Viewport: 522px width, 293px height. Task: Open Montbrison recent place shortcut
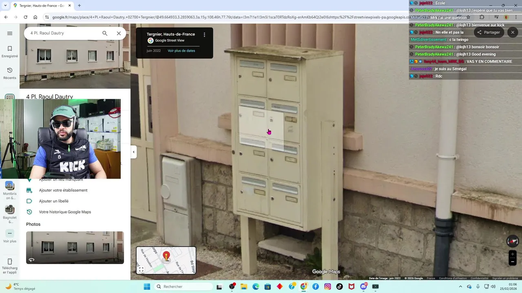(x=10, y=190)
